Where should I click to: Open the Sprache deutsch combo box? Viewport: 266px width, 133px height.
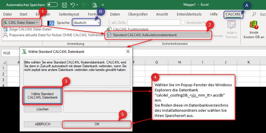click(86, 23)
